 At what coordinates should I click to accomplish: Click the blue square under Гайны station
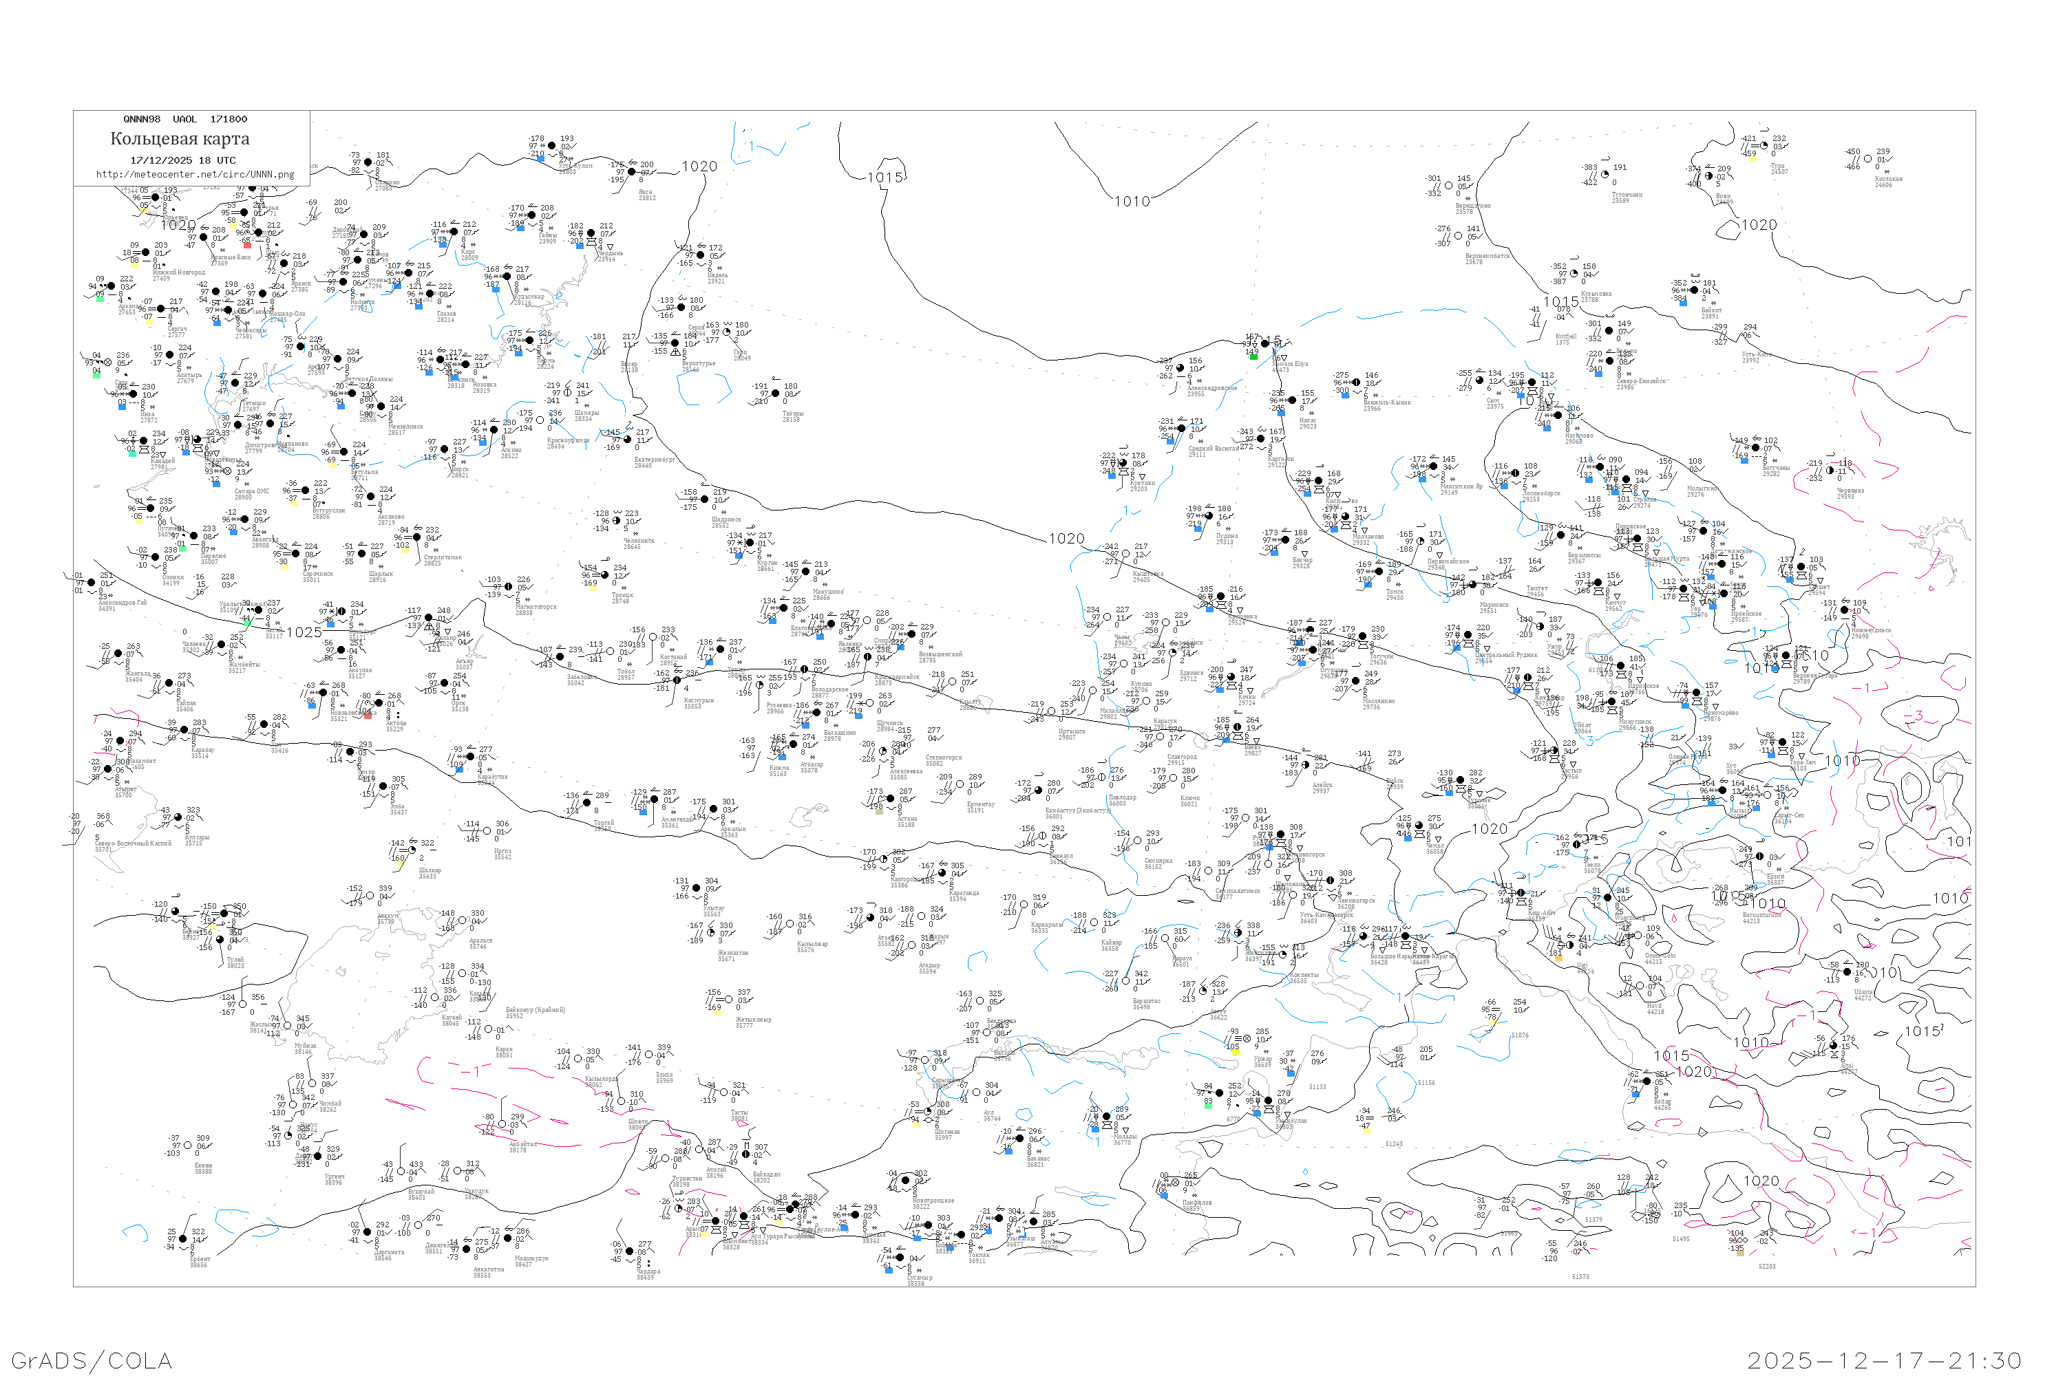520,228
